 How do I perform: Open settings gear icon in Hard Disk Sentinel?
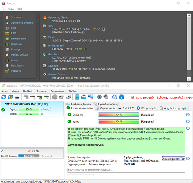(99, 97)
